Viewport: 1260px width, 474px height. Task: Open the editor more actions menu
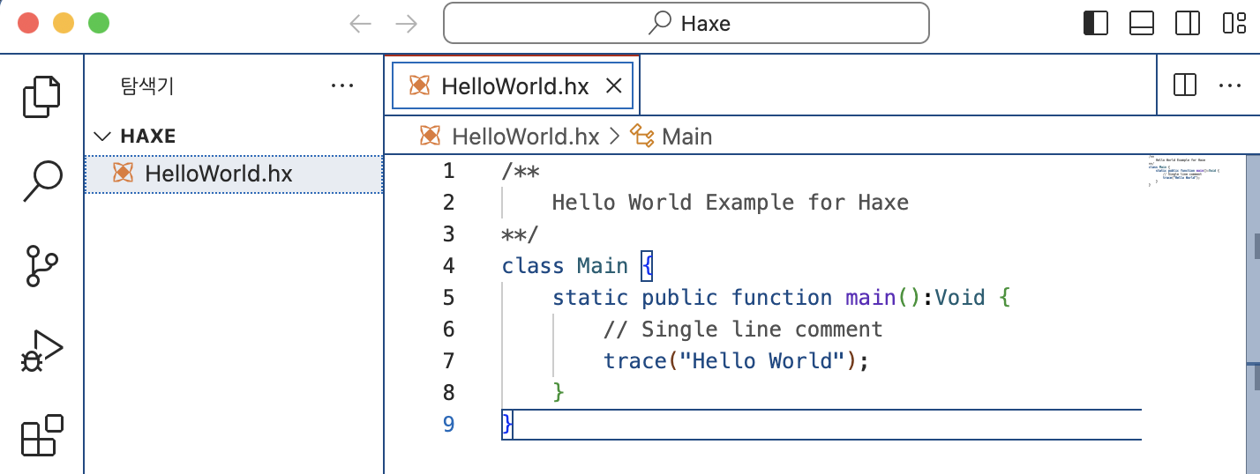point(1230,85)
